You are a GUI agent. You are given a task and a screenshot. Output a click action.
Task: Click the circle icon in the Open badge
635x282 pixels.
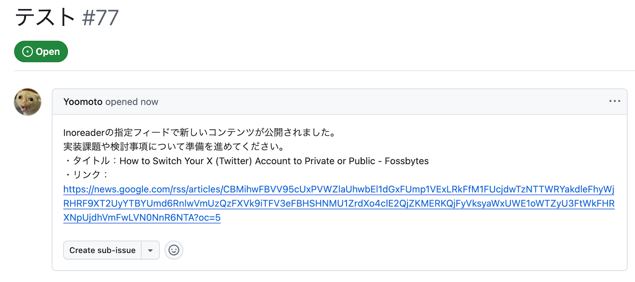coord(27,52)
